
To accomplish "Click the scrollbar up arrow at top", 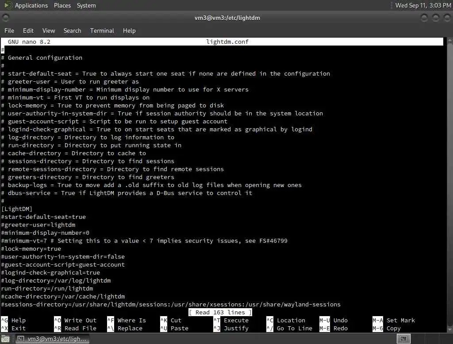I will pyautogui.click(x=450, y=41).
